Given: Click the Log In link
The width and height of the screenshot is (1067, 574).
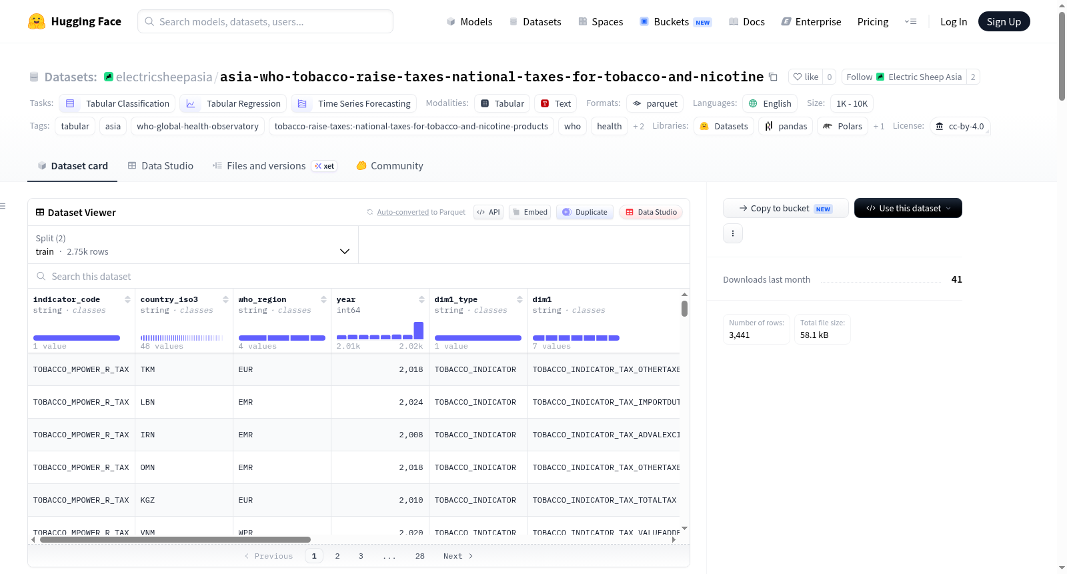Looking at the screenshot, I should [954, 21].
